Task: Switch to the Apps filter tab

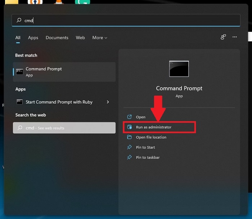Action: (33, 38)
